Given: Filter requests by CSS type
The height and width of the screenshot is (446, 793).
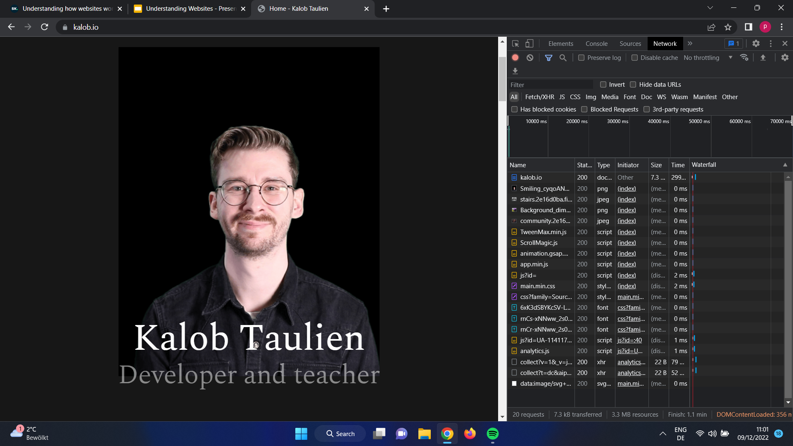Looking at the screenshot, I should pyautogui.click(x=575, y=97).
